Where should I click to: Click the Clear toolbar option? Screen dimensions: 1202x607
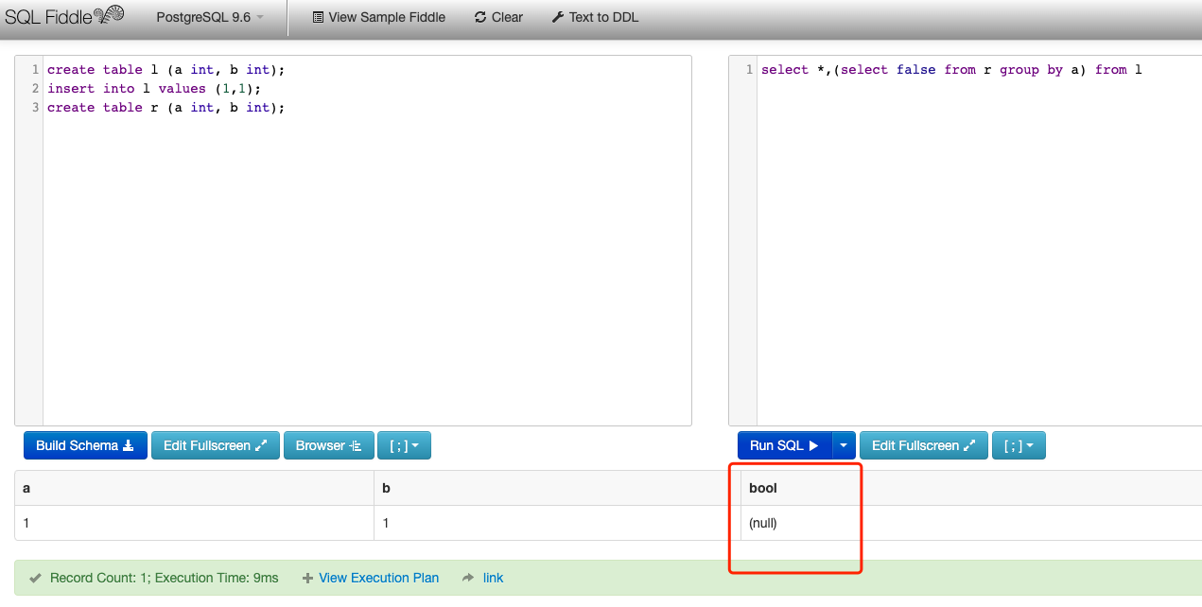498,17
